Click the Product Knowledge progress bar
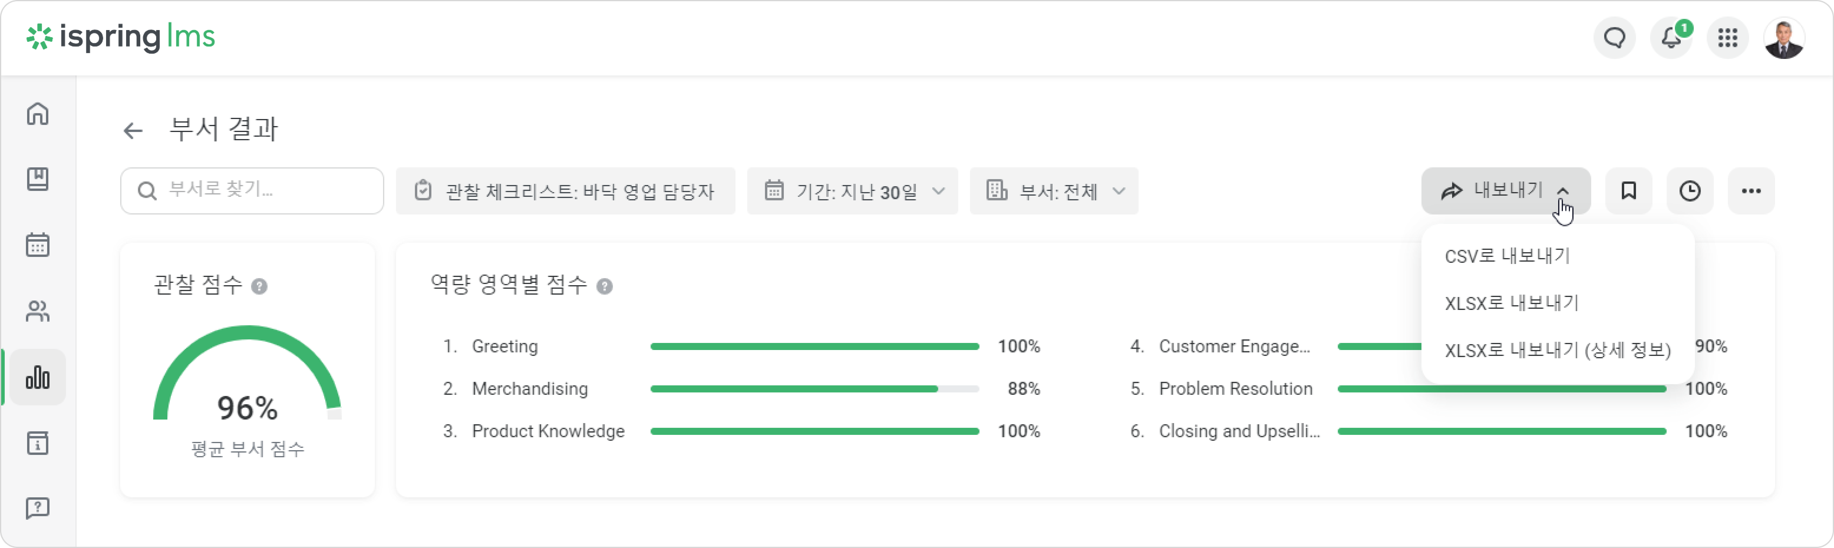Screen dimensions: 1834x548 pyautogui.click(x=814, y=431)
